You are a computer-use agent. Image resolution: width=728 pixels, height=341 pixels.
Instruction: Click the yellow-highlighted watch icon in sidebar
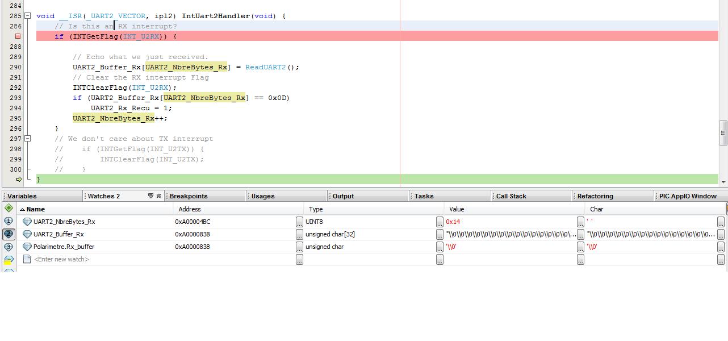9,260
